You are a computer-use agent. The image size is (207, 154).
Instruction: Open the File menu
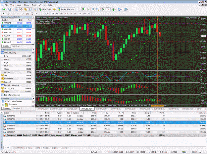click(6, 5)
